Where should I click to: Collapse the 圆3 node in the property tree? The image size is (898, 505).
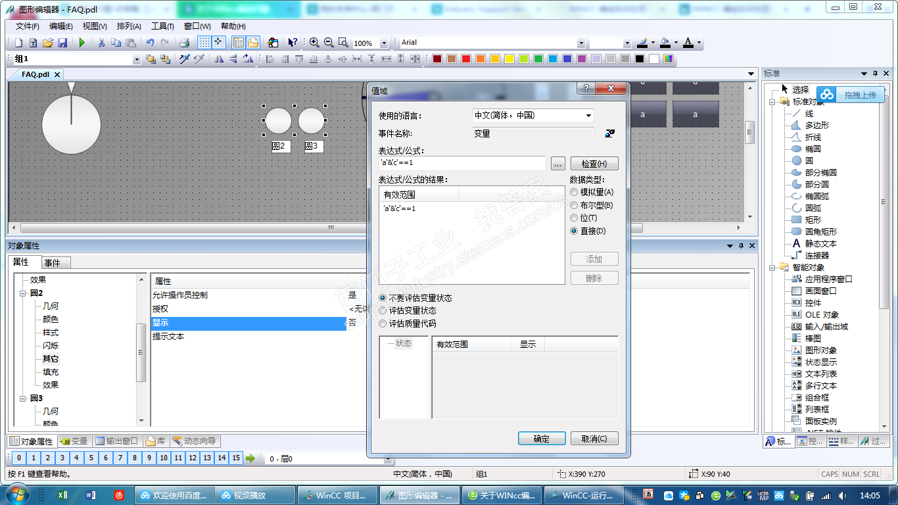pyautogui.click(x=22, y=398)
